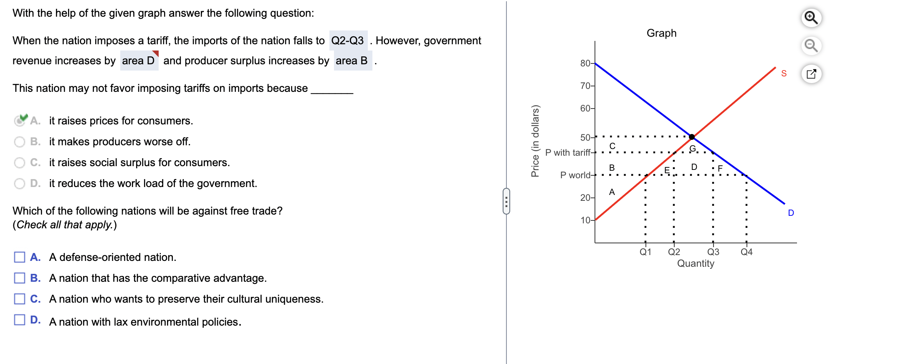Select answer A 'it raises prices for consumers'
This screenshot has height=364, width=921.
[19, 121]
